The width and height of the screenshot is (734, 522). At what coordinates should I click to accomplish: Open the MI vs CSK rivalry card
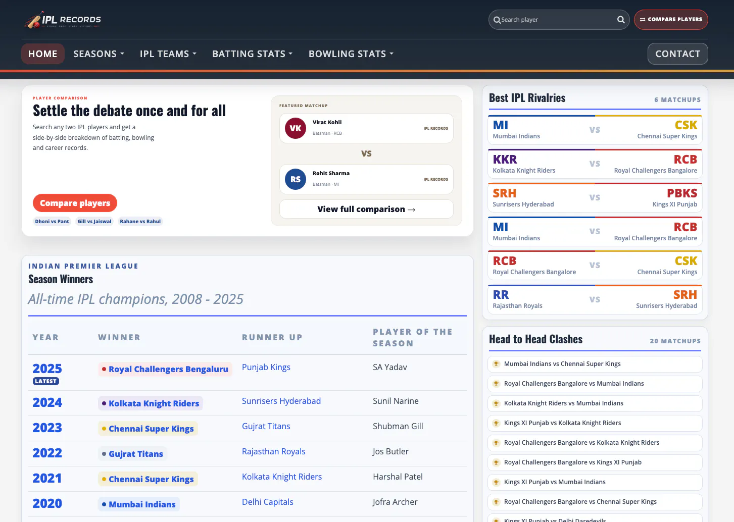(595, 130)
